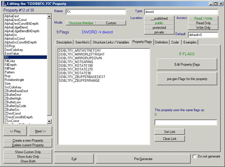Click the Name input field
The width and height of the screenshot is (225, 167).
pyautogui.click(x=95, y=12)
